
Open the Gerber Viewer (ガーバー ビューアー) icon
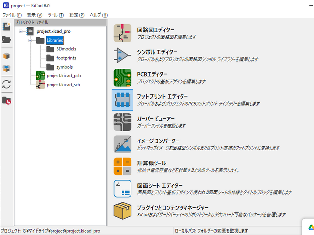tap(123, 122)
